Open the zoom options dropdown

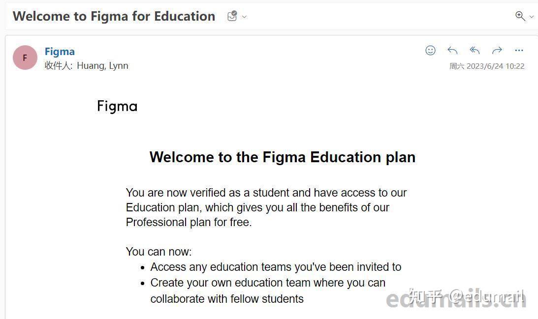[530, 16]
